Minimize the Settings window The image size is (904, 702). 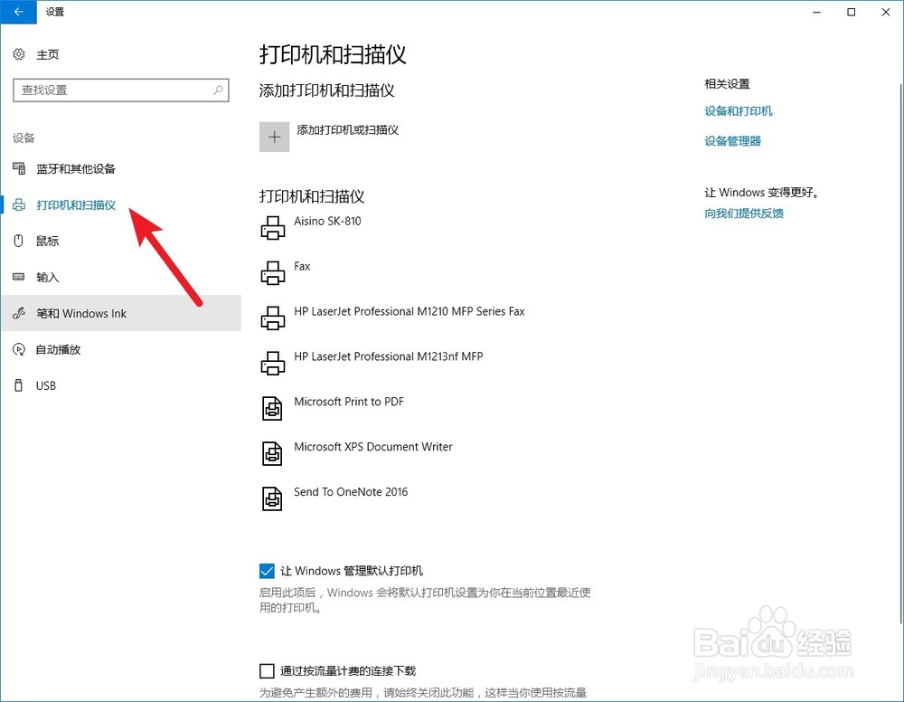(x=816, y=12)
